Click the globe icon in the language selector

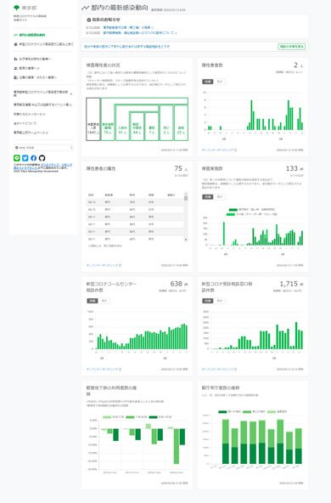coord(17,148)
